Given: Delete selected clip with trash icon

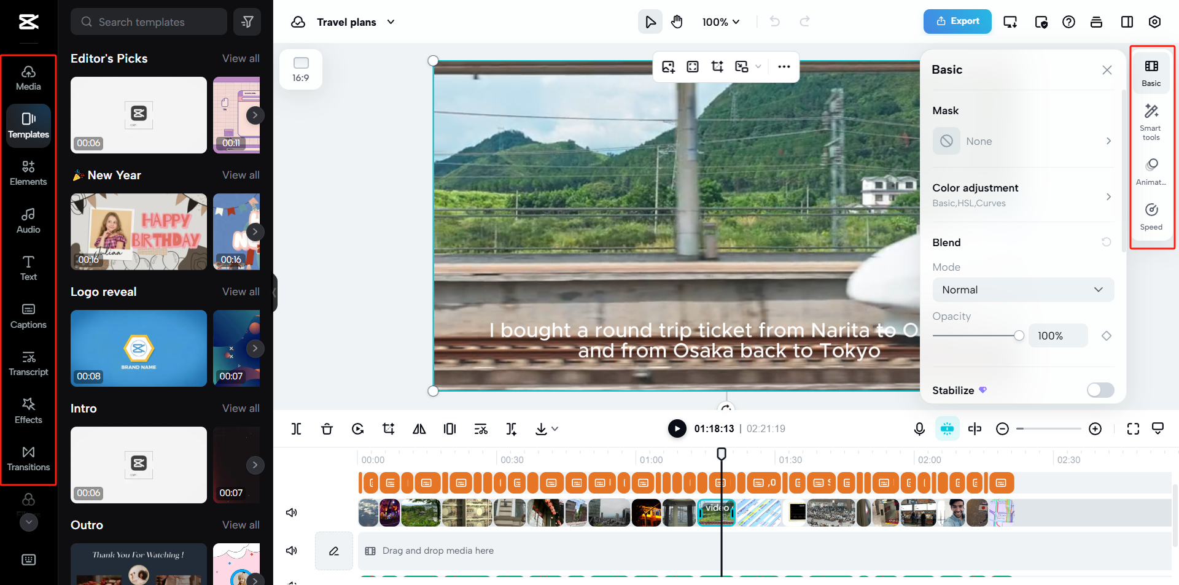Looking at the screenshot, I should coord(327,429).
